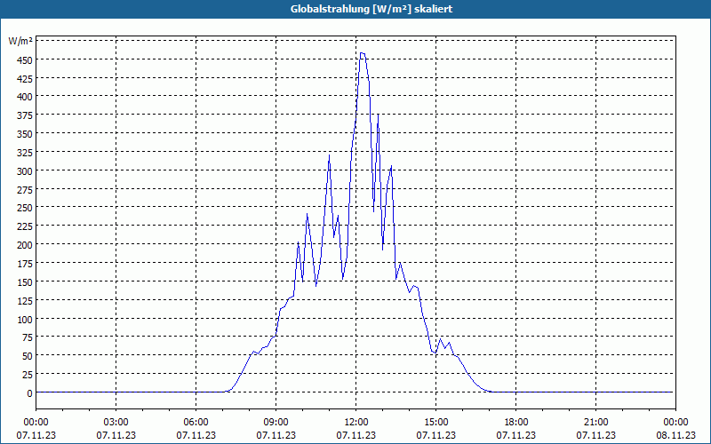Click the 18:00 time label
The height and width of the screenshot is (444, 711).
(516, 423)
